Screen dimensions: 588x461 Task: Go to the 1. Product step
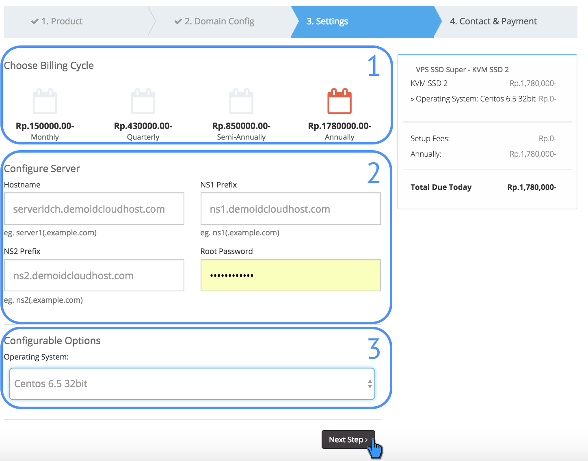tap(62, 22)
